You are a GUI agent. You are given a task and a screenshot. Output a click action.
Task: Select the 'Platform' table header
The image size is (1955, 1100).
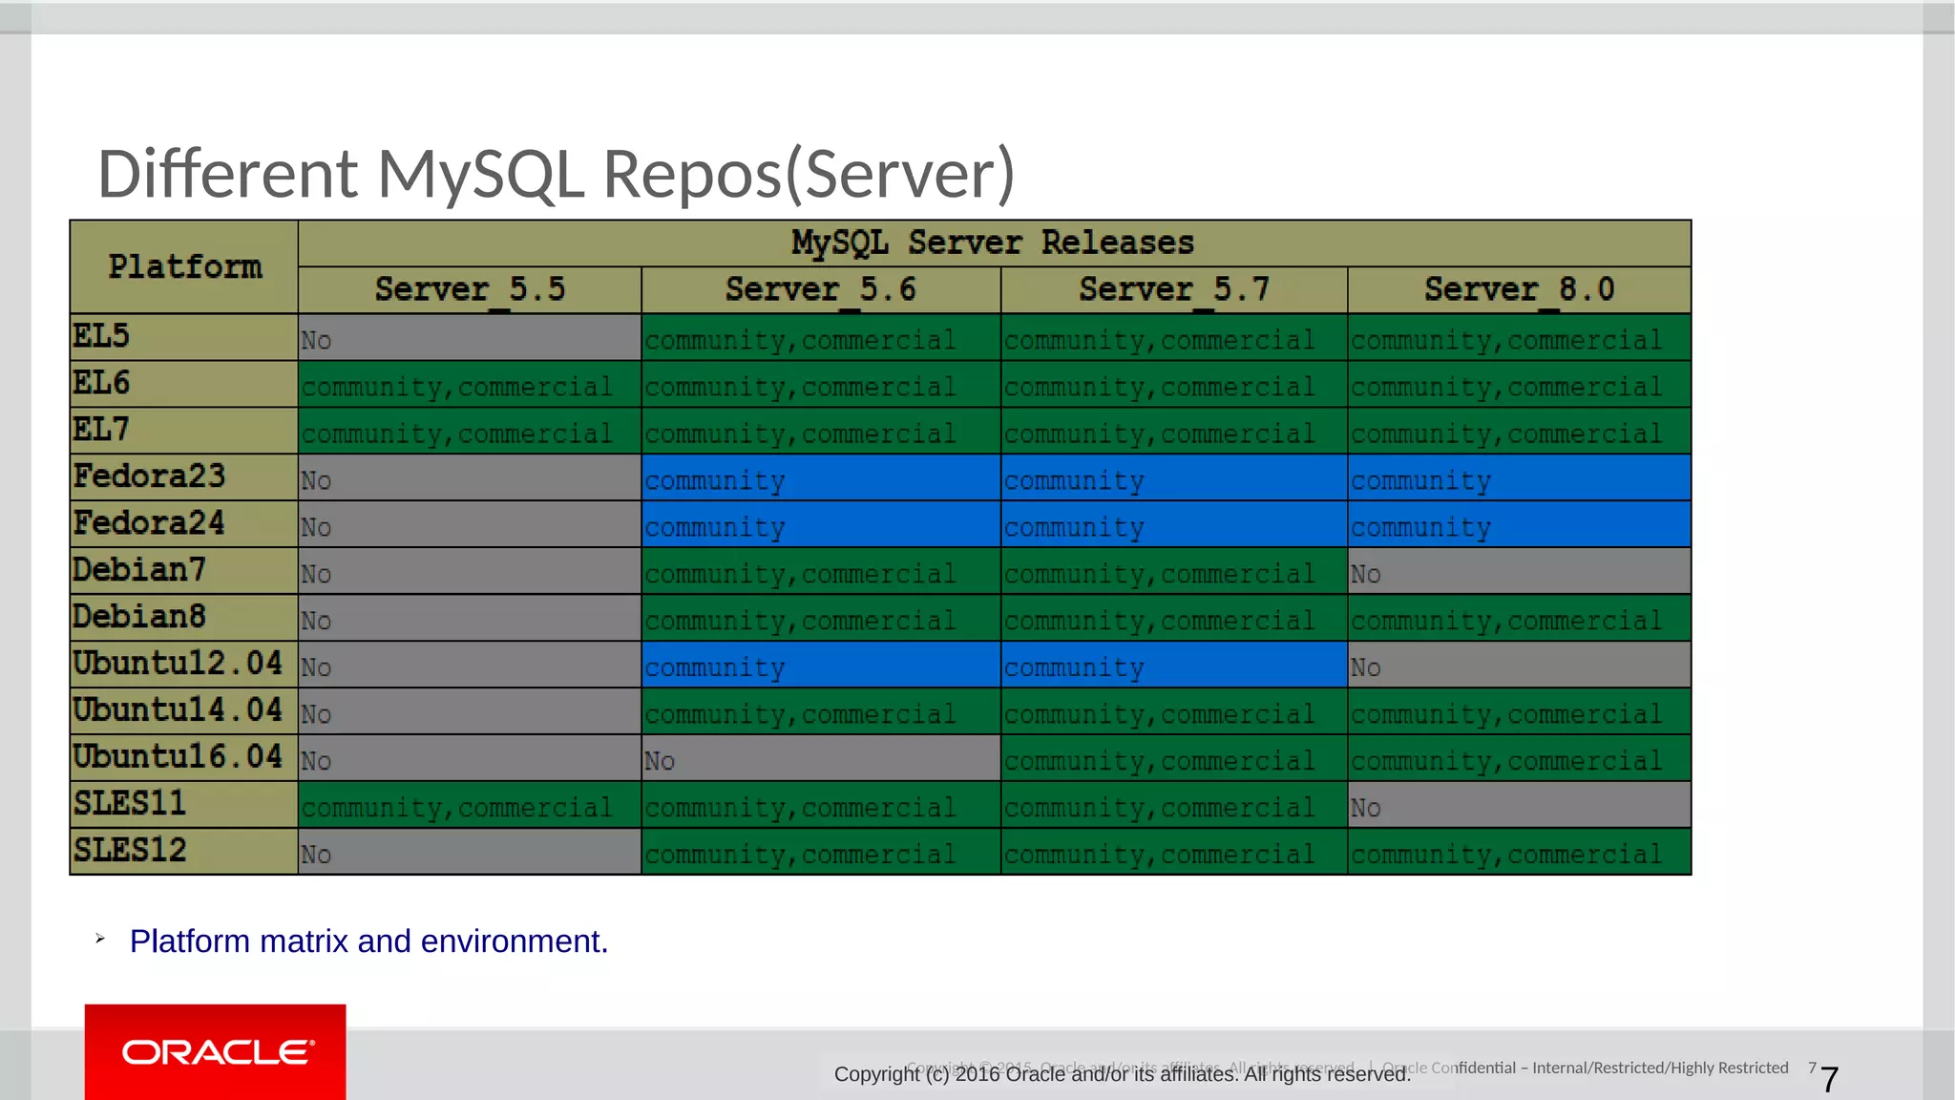(x=184, y=266)
